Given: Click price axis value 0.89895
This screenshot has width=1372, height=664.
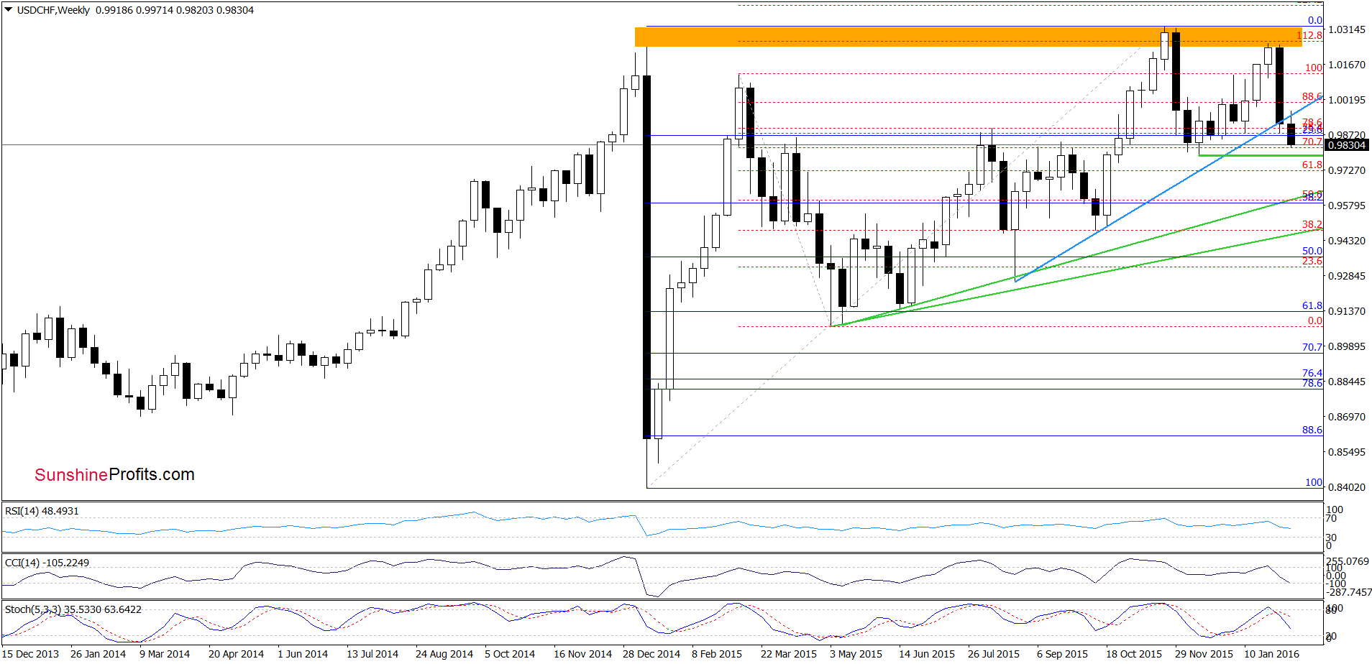Looking at the screenshot, I should pyautogui.click(x=1347, y=346).
